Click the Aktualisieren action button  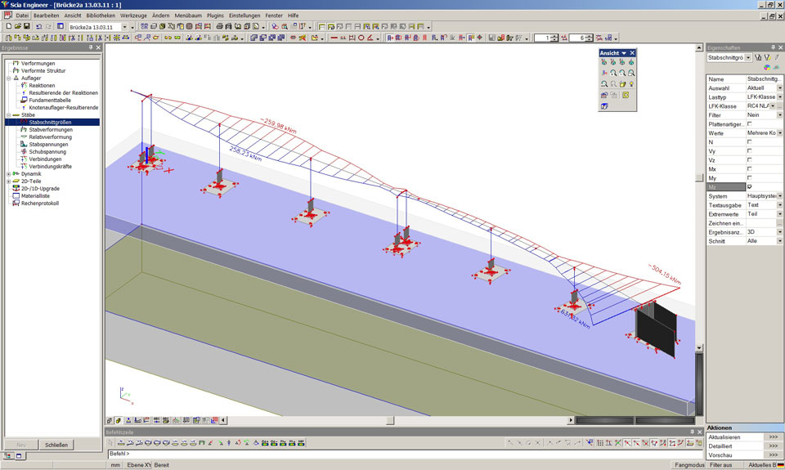[x=773, y=437]
